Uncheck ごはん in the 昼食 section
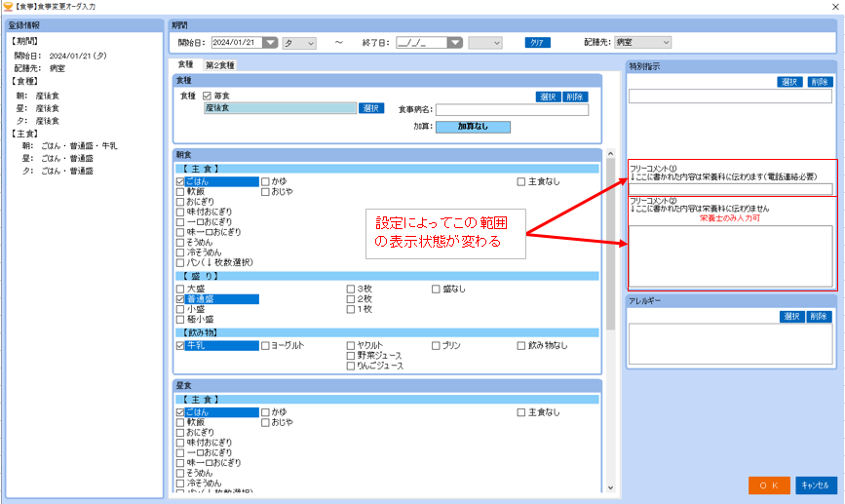Screen dimensions: 845x504 [x=180, y=412]
